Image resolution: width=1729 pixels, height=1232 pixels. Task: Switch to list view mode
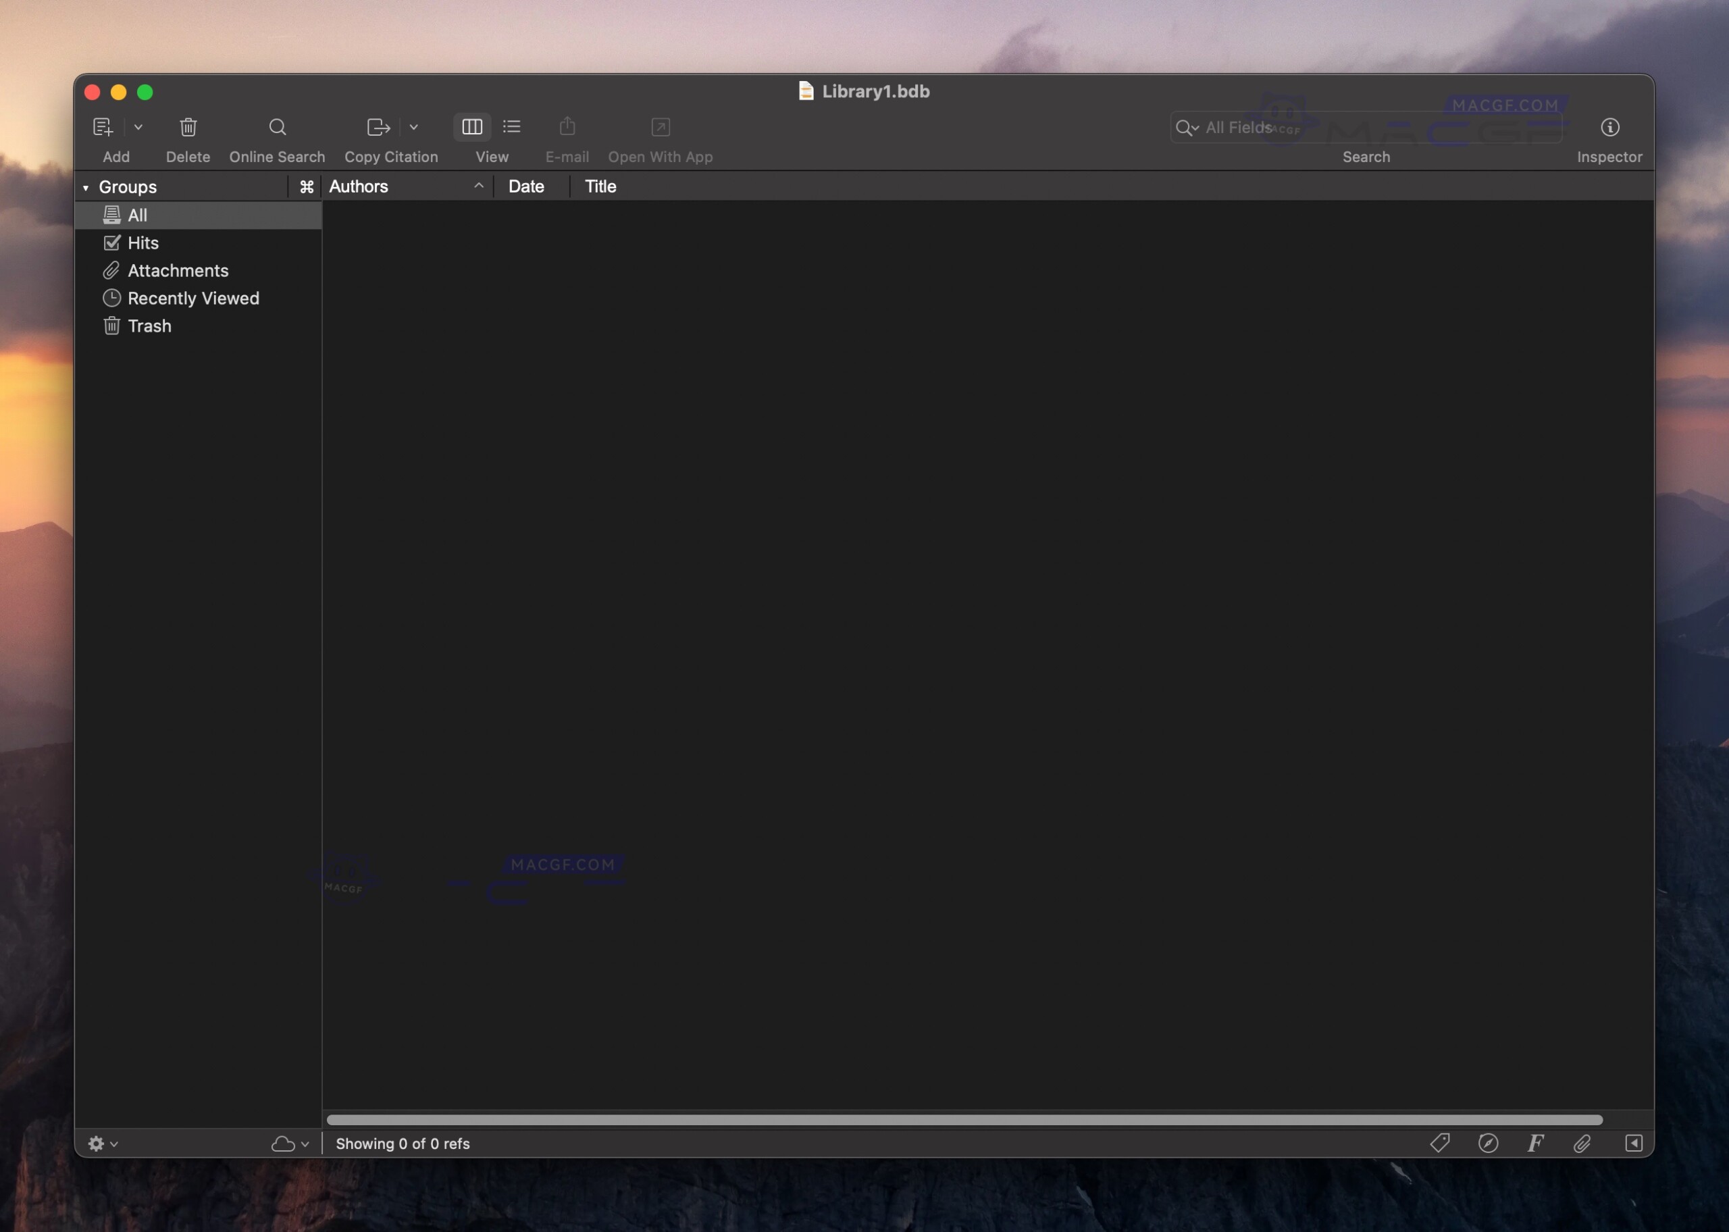pyautogui.click(x=512, y=127)
